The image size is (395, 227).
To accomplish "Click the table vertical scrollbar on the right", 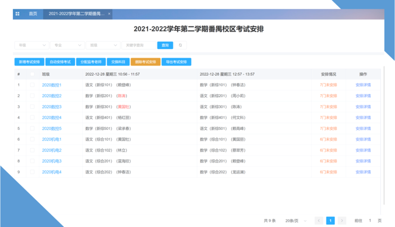I will (384, 135).
